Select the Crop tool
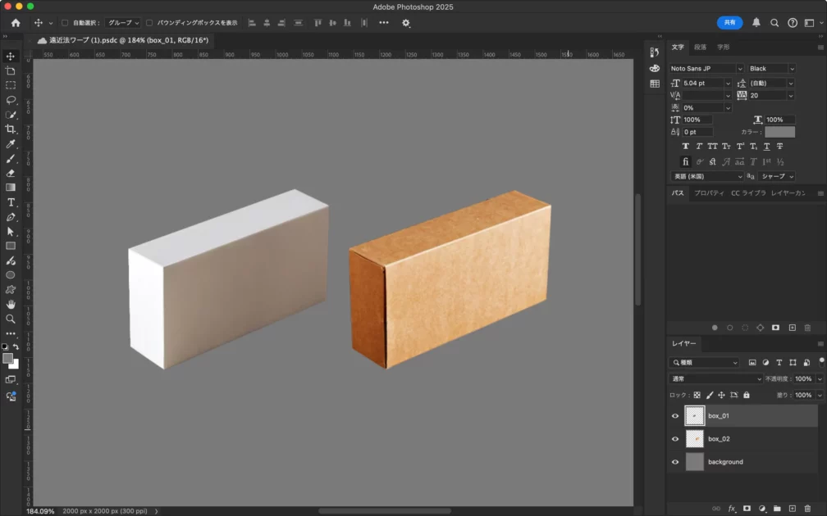 [x=11, y=129]
